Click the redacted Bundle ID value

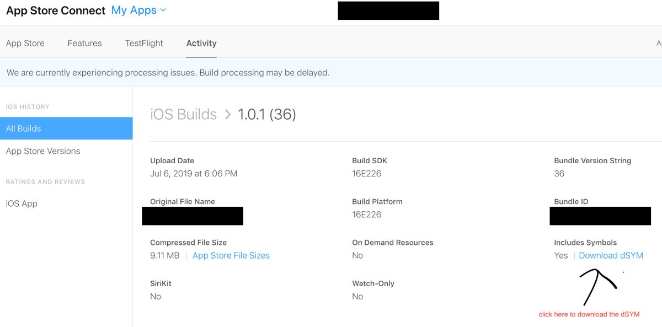(x=600, y=216)
